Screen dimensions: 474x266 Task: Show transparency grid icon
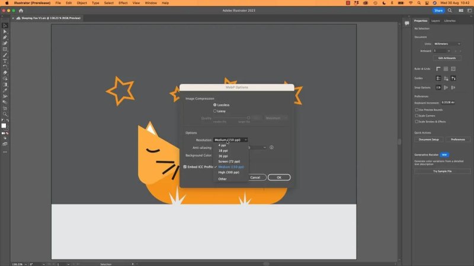coord(453,69)
